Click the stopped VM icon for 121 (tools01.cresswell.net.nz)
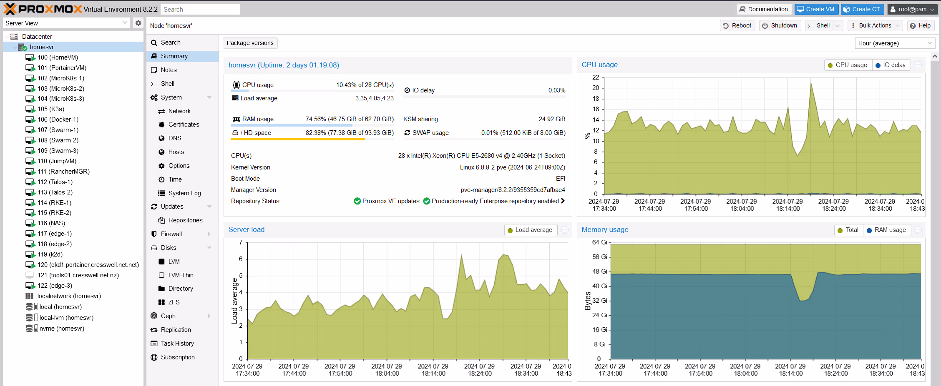The image size is (941, 386). (30, 275)
